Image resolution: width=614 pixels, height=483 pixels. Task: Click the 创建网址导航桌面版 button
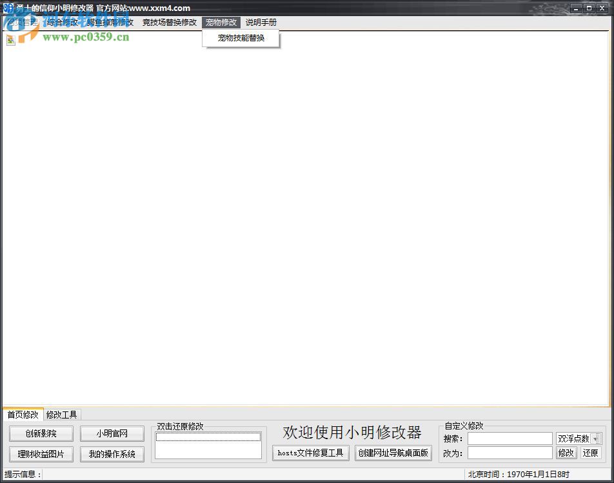pyautogui.click(x=393, y=453)
